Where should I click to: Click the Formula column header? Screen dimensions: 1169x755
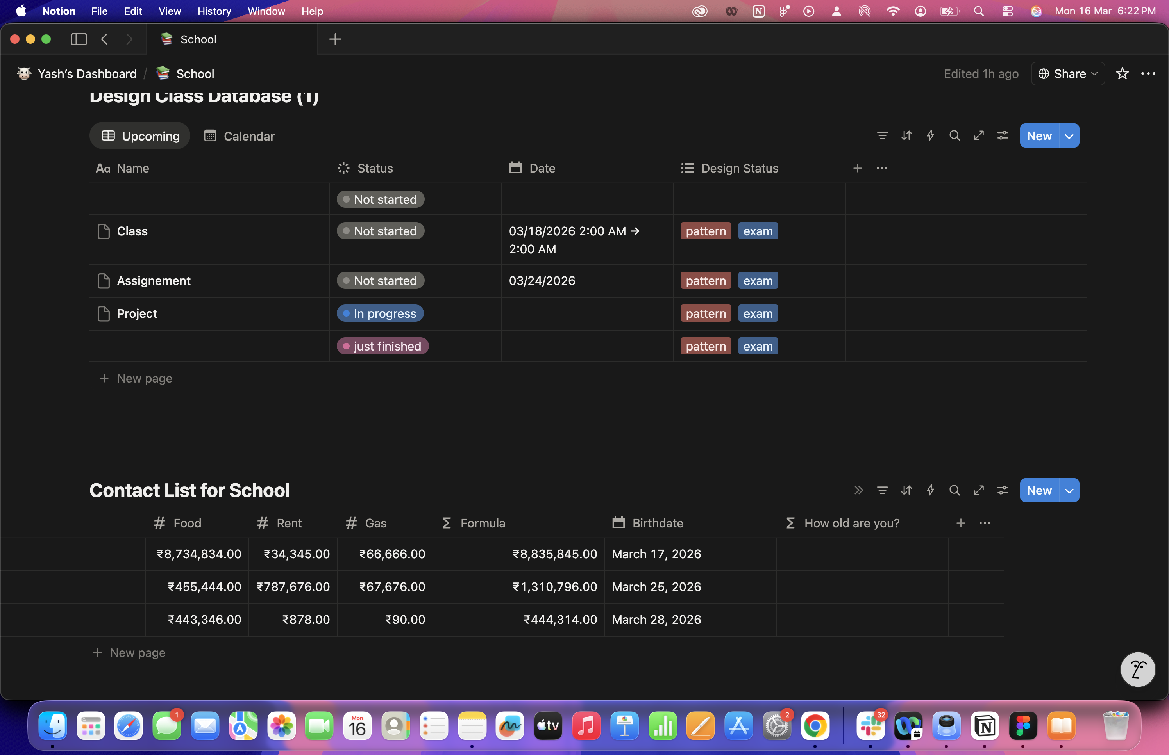click(x=518, y=523)
